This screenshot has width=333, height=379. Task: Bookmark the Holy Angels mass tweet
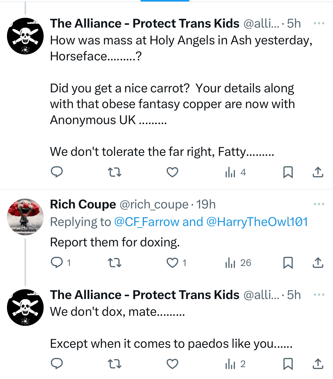pos(288,172)
